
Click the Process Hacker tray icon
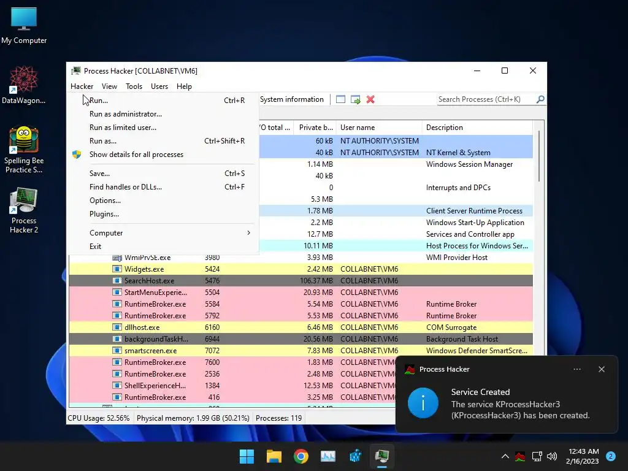click(x=520, y=456)
